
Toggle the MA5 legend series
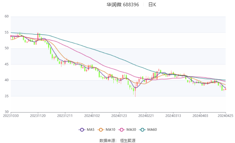(x=86, y=129)
